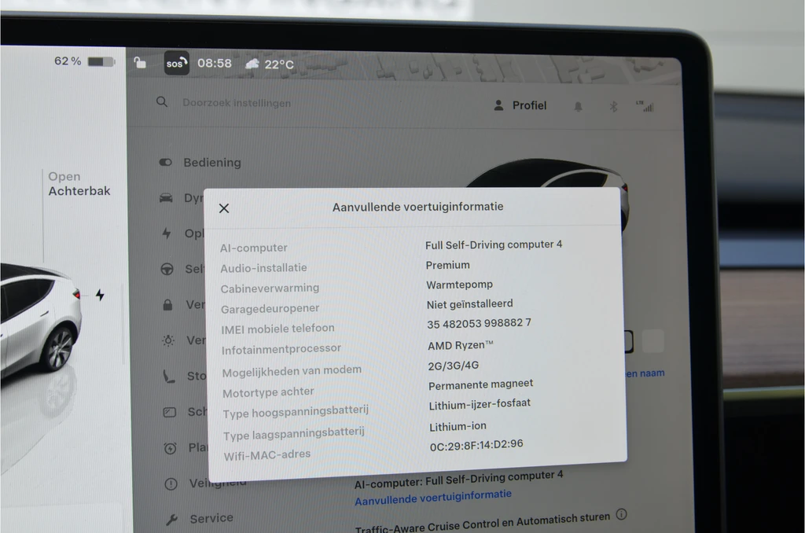Select the IMEI number 35 482053 998882 7
This screenshot has width=805, height=533.
[479, 324]
